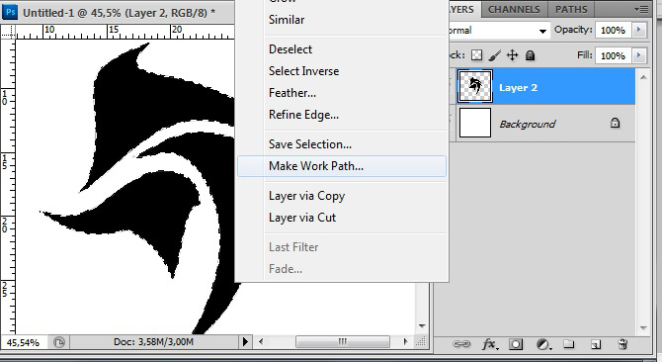
Task: Click the Background layer name
Action: 528,124
